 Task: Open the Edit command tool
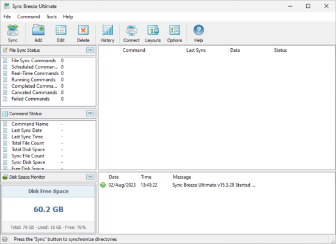tap(61, 30)
